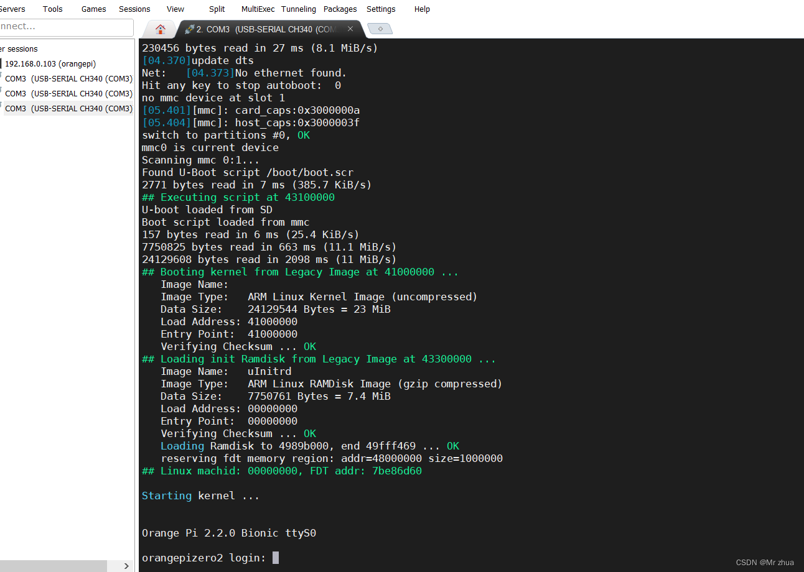Open the Games menu
Screen dimensions: 804x572
(x=94, y=9)
